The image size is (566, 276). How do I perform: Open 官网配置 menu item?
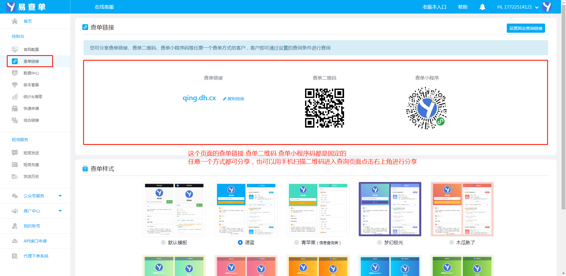(31, 49)
